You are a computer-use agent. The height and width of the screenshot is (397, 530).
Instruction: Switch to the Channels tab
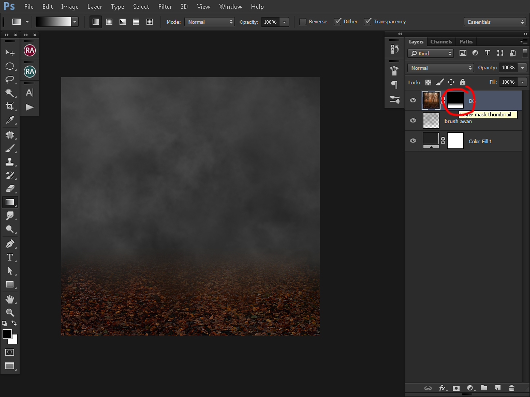pyautogui.click(x=441, y=42)
